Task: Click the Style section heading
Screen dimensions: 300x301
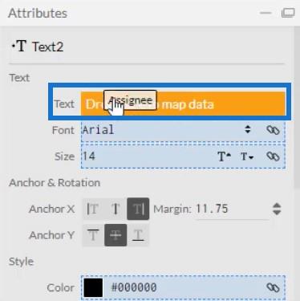Action: (x=21, y=262)
